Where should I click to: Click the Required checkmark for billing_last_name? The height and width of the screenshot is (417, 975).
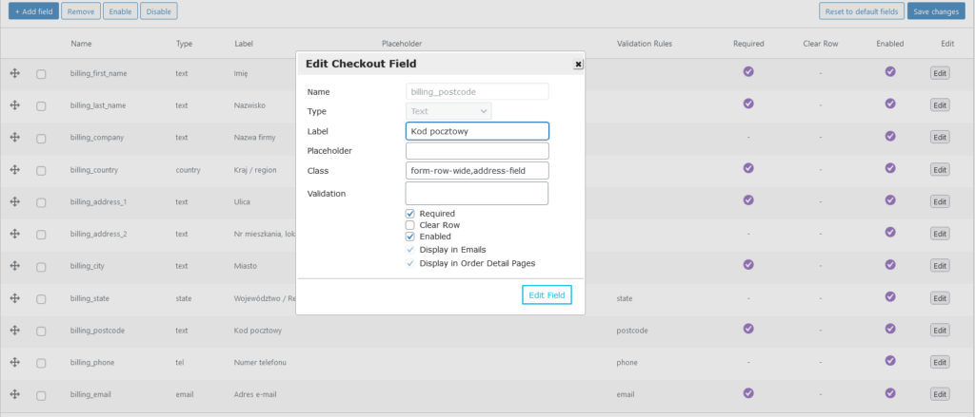(748, 104)
